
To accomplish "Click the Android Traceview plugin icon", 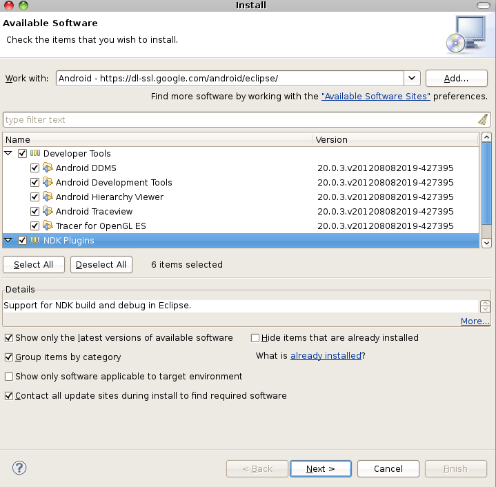I will click(48, 211).
